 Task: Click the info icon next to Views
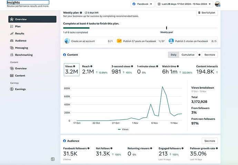click(74, 66)
